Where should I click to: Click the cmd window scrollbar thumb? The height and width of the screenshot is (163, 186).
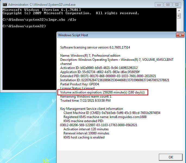coord(179,16)
